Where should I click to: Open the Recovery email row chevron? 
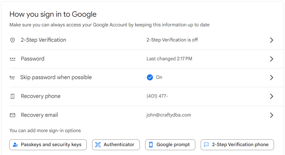(x=272, y=115)
